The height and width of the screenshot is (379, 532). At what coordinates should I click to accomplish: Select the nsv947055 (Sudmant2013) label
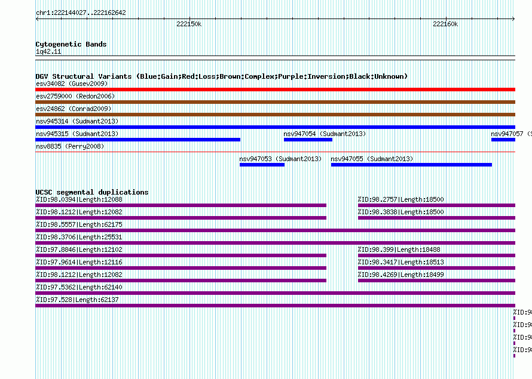tap(372, 159)
